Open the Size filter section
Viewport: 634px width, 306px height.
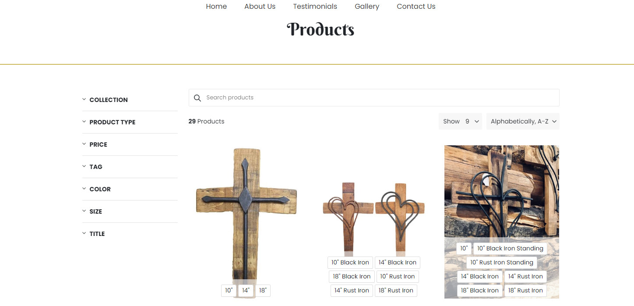tap(95, 211)
